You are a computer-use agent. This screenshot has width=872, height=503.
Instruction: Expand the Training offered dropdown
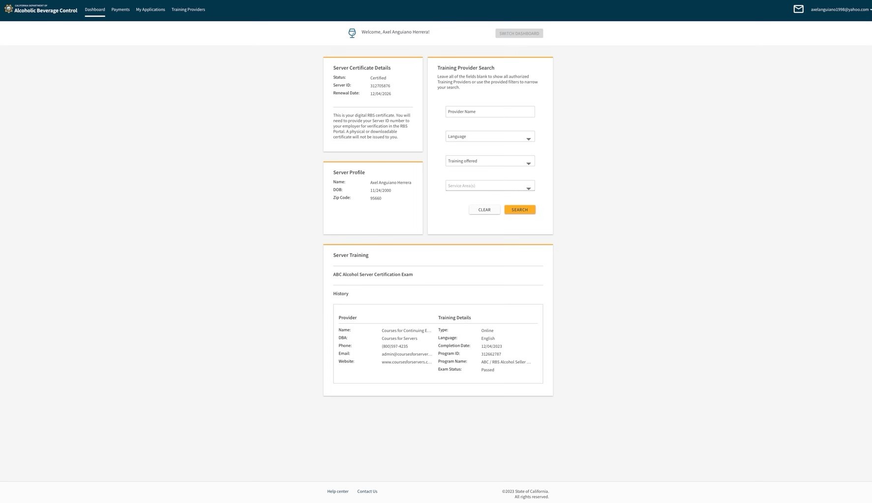489,161
